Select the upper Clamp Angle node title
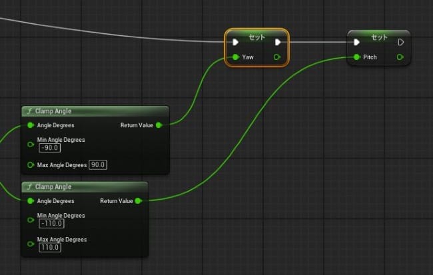This screenshot has height=275, width=433. 53,111
